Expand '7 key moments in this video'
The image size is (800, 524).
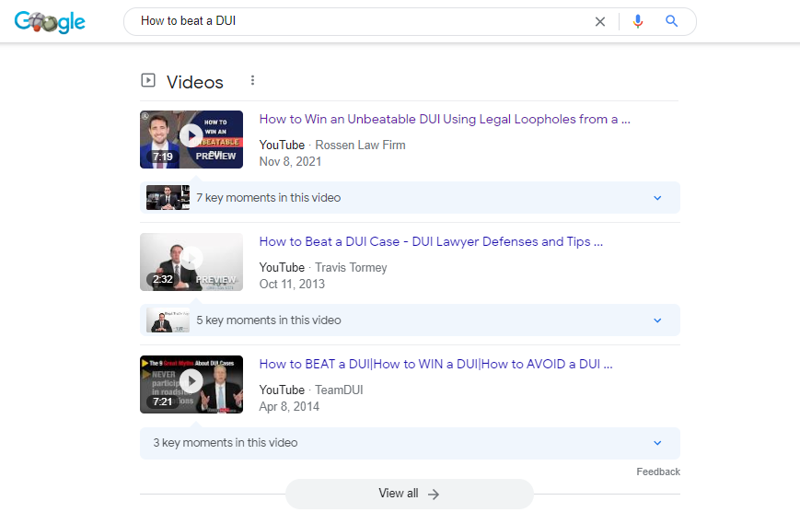(x=410, y=197)
